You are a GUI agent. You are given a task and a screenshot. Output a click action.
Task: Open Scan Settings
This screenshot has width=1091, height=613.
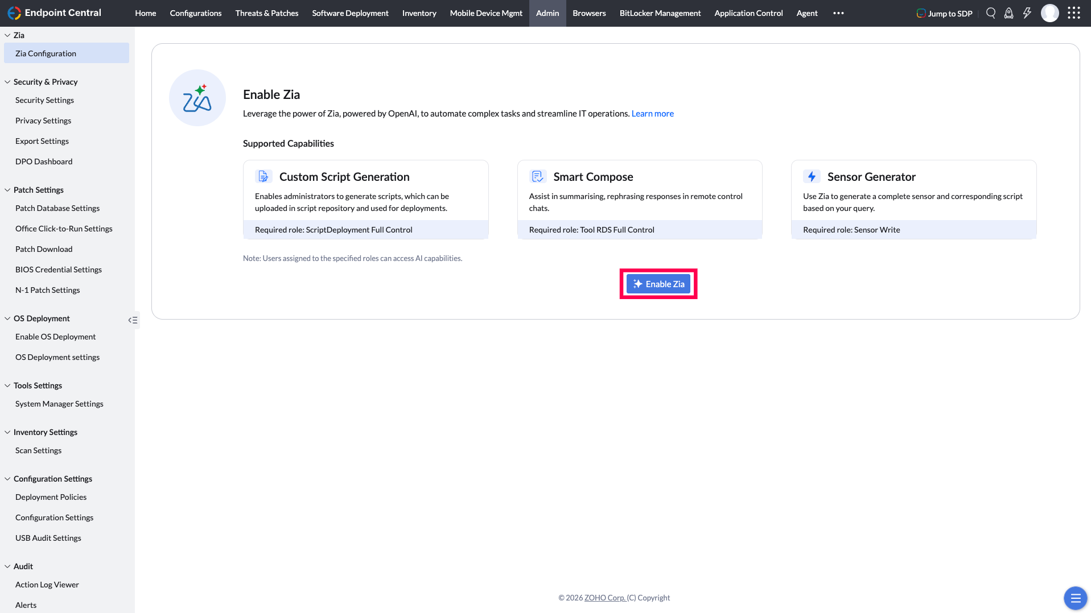(x=38, y=450)
